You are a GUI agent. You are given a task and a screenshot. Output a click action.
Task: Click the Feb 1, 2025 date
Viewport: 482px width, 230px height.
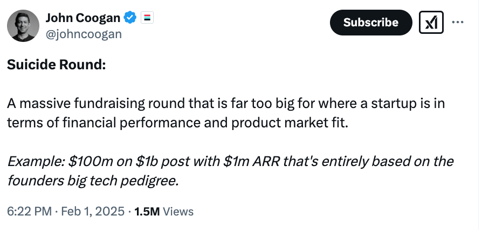click(x=93, y=211)
